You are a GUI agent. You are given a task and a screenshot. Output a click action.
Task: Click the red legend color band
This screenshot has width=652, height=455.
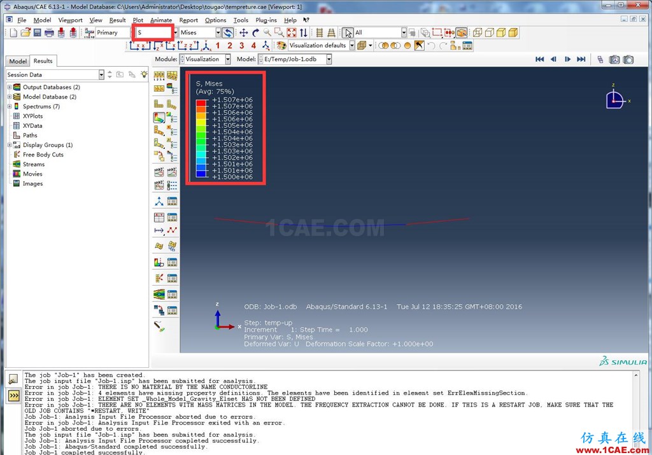(x=201, y=103)
